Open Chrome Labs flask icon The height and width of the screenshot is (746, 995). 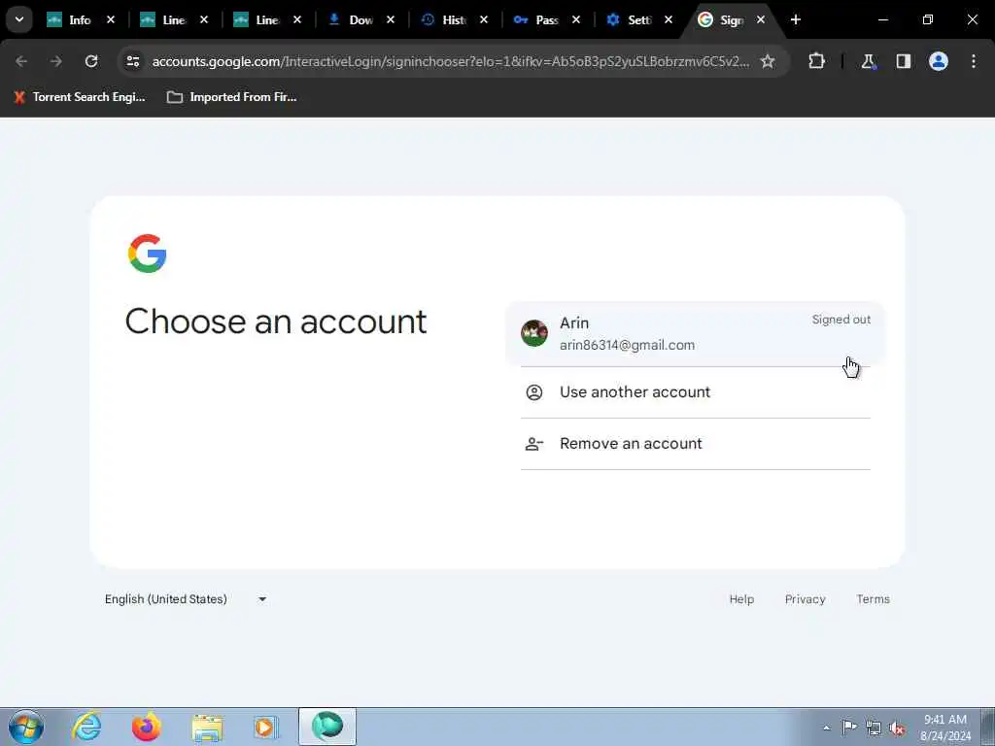click(x=868, y=61)
